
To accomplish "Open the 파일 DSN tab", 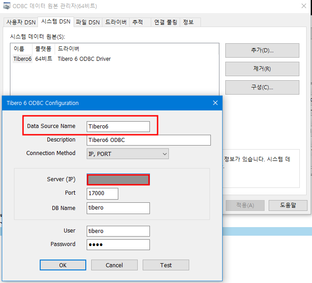I will (88, 22).
